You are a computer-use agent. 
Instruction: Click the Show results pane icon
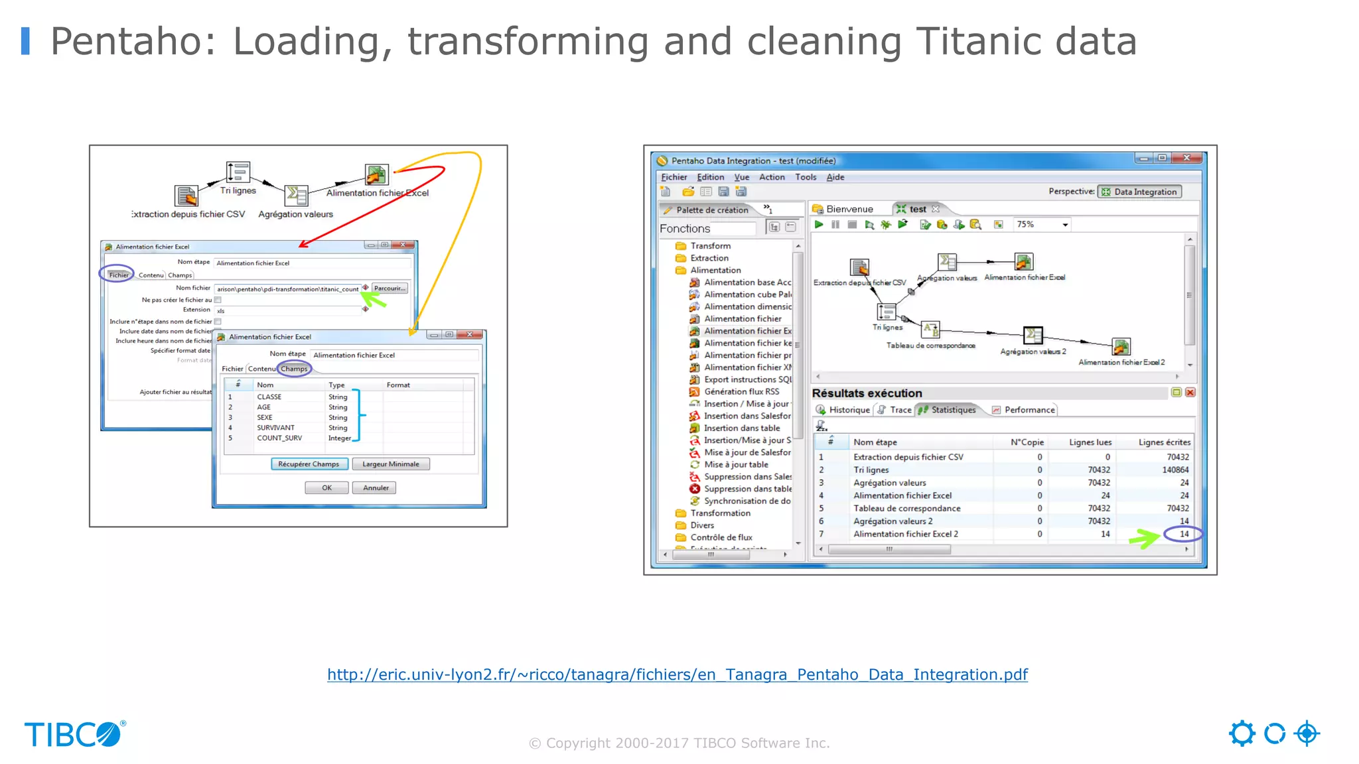pyautogui.click(x=998, y=225)
